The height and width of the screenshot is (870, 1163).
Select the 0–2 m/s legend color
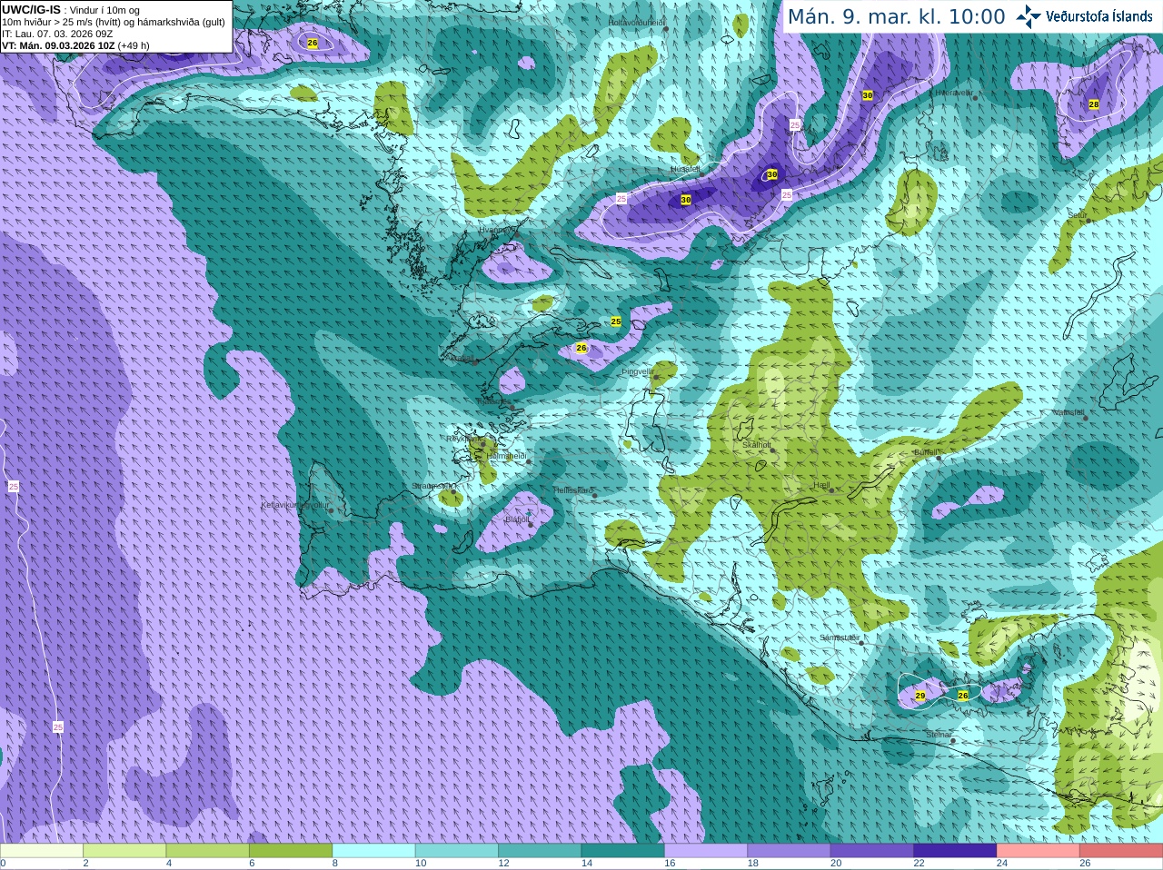(x=42, y=851)
